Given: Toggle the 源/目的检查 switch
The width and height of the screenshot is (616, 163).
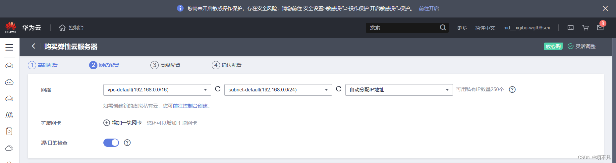Looking at the screenshot, I should click(x=111, y=143).
